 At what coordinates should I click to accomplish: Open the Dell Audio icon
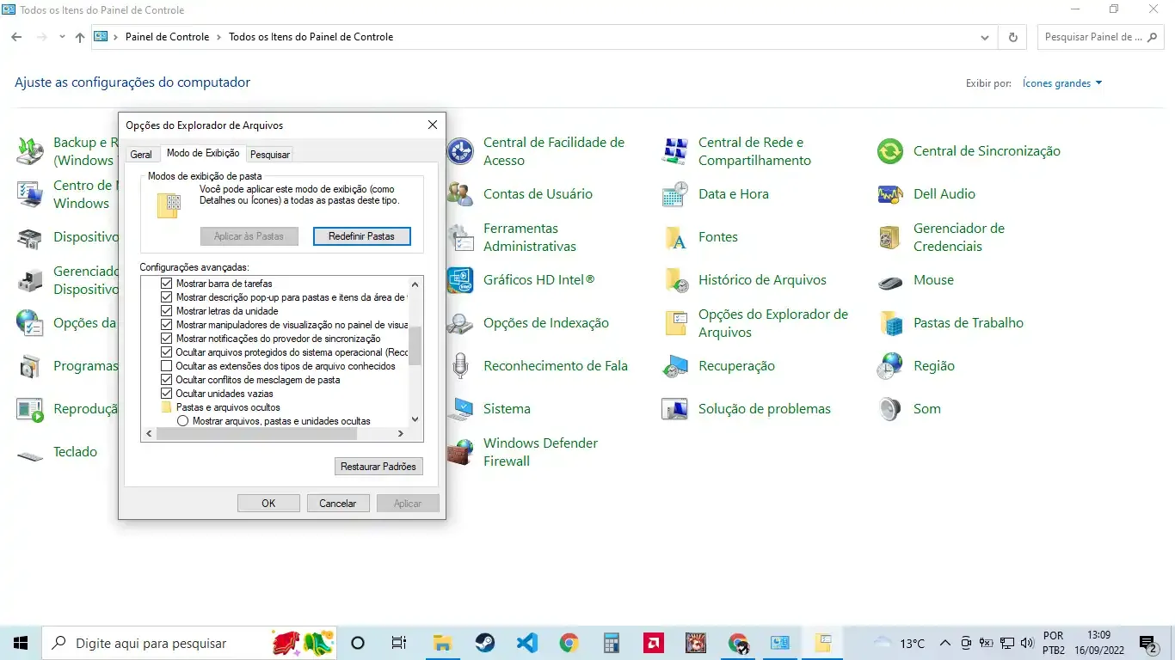[890, 194]
